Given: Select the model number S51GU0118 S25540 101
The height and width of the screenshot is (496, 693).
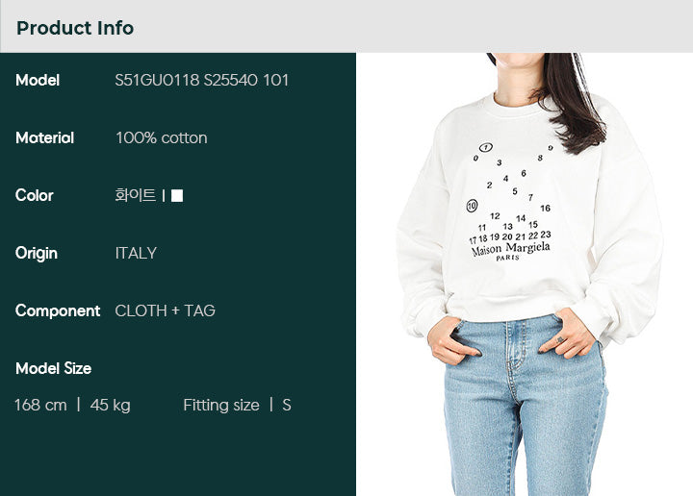Looking at the screenshot, I should 201,81.
